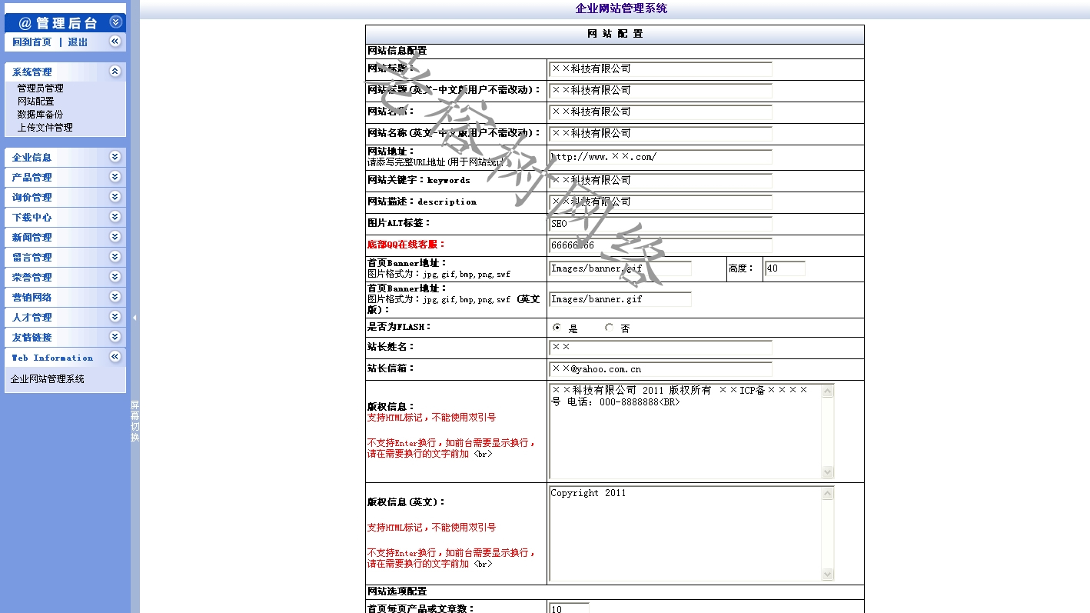Click the 站长信箱 email field
Screen dimensions: 1090x613
[660, 369]
